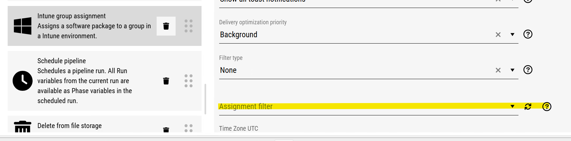Click the step list vertical scrollbar

click(x=205, y=99)
